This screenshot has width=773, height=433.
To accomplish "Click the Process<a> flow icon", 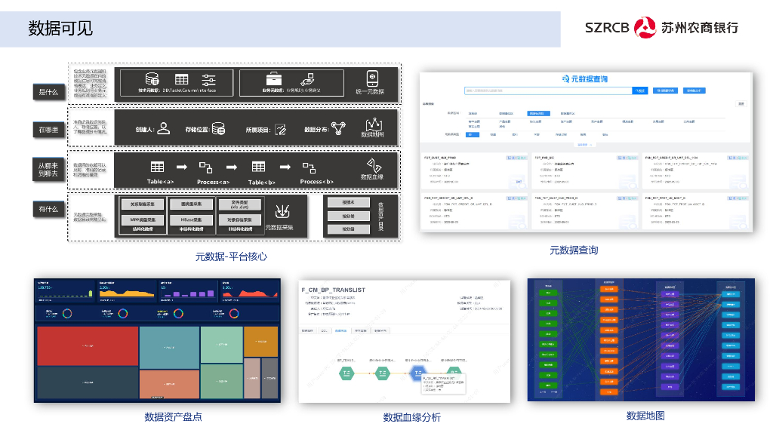I will 205,167.
